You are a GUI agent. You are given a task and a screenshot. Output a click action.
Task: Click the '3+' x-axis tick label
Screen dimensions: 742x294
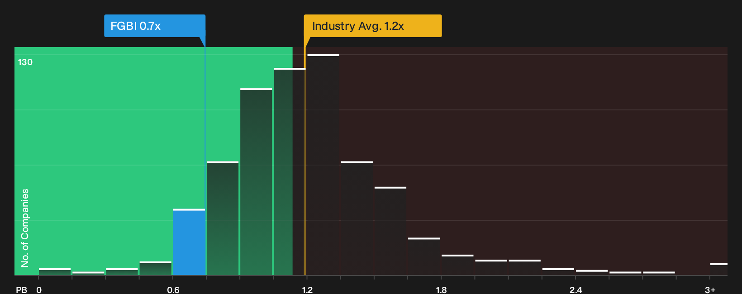click(710, 289)
